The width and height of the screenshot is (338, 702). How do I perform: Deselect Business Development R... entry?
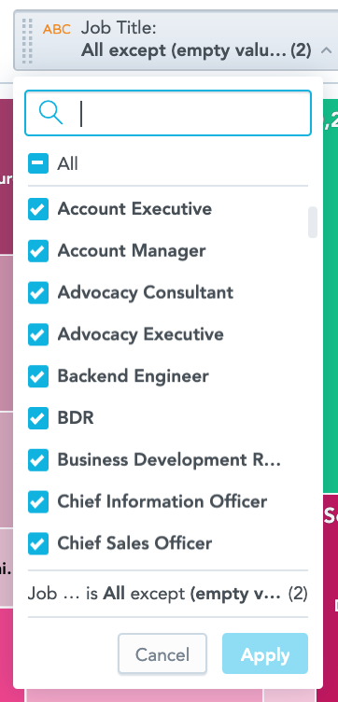[38, 460]
